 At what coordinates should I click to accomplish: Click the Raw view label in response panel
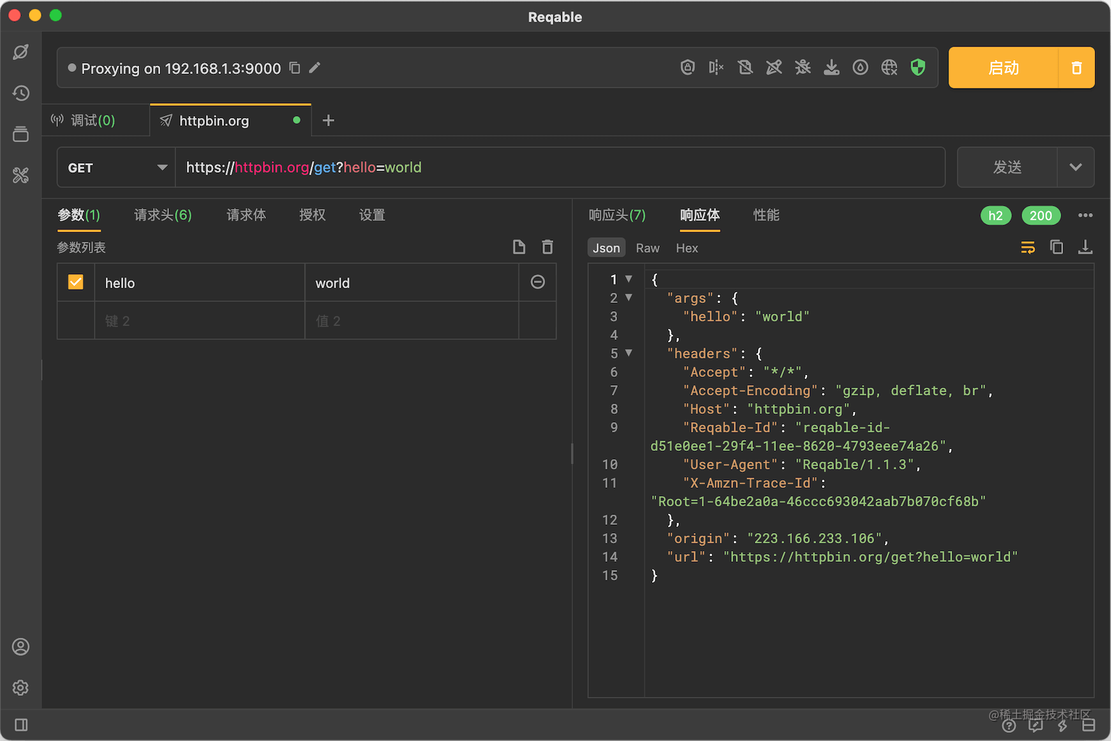pyautogui.click(x=647, y=248)
